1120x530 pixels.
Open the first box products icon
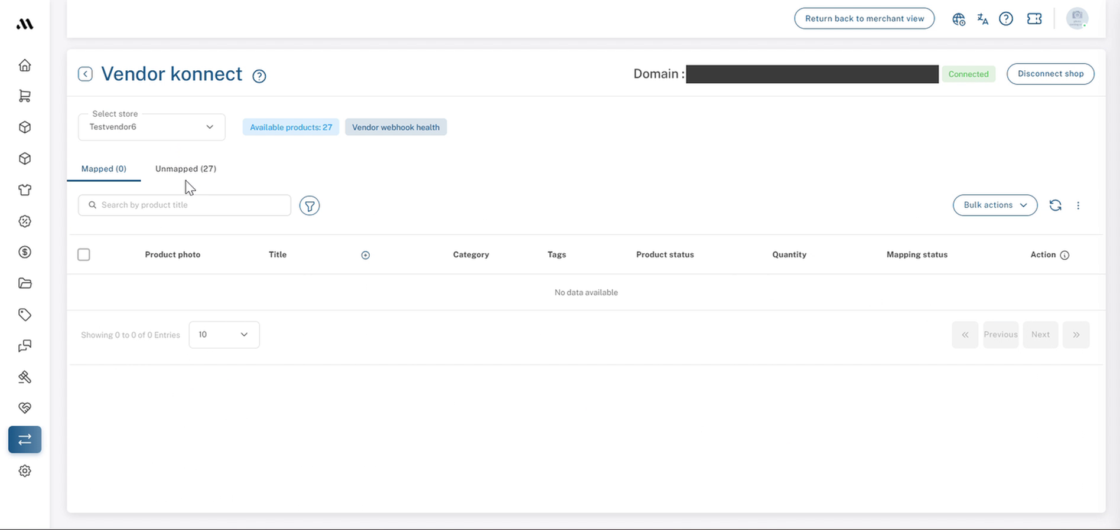25,127
